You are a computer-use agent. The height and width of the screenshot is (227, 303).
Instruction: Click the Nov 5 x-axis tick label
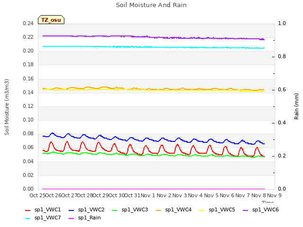[211, 195]
